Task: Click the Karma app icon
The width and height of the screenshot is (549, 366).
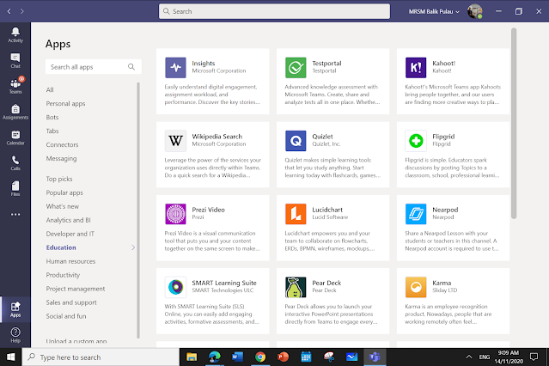Action: pyautogui.click(x=416, y=287)
